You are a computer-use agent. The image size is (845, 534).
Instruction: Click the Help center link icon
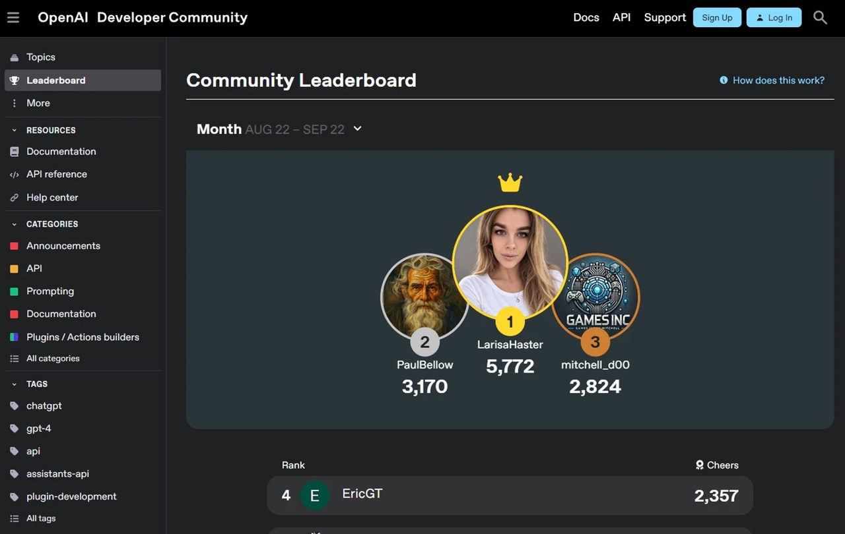pos(15,198)
